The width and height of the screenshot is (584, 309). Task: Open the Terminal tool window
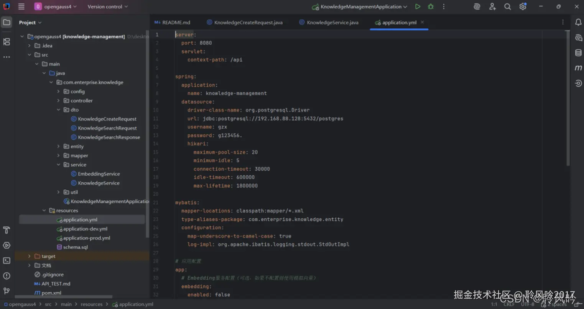7,261
